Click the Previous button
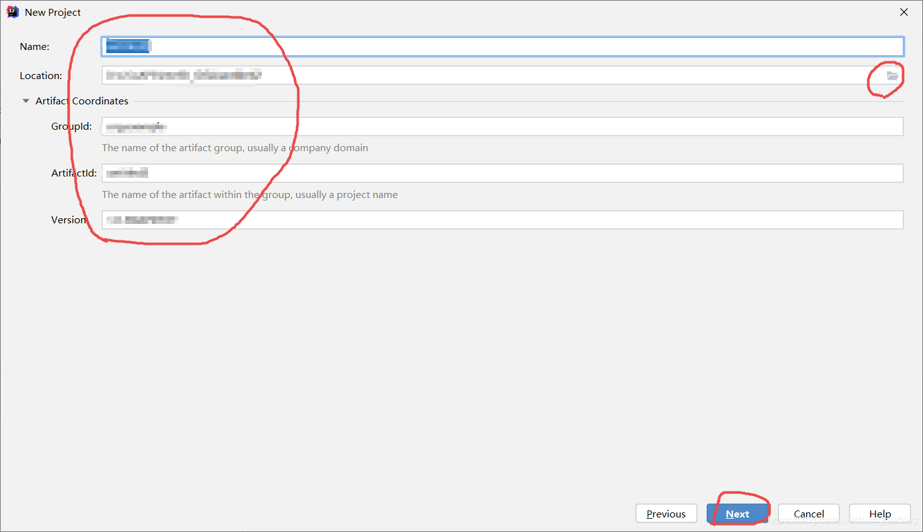 click(666, 514)
